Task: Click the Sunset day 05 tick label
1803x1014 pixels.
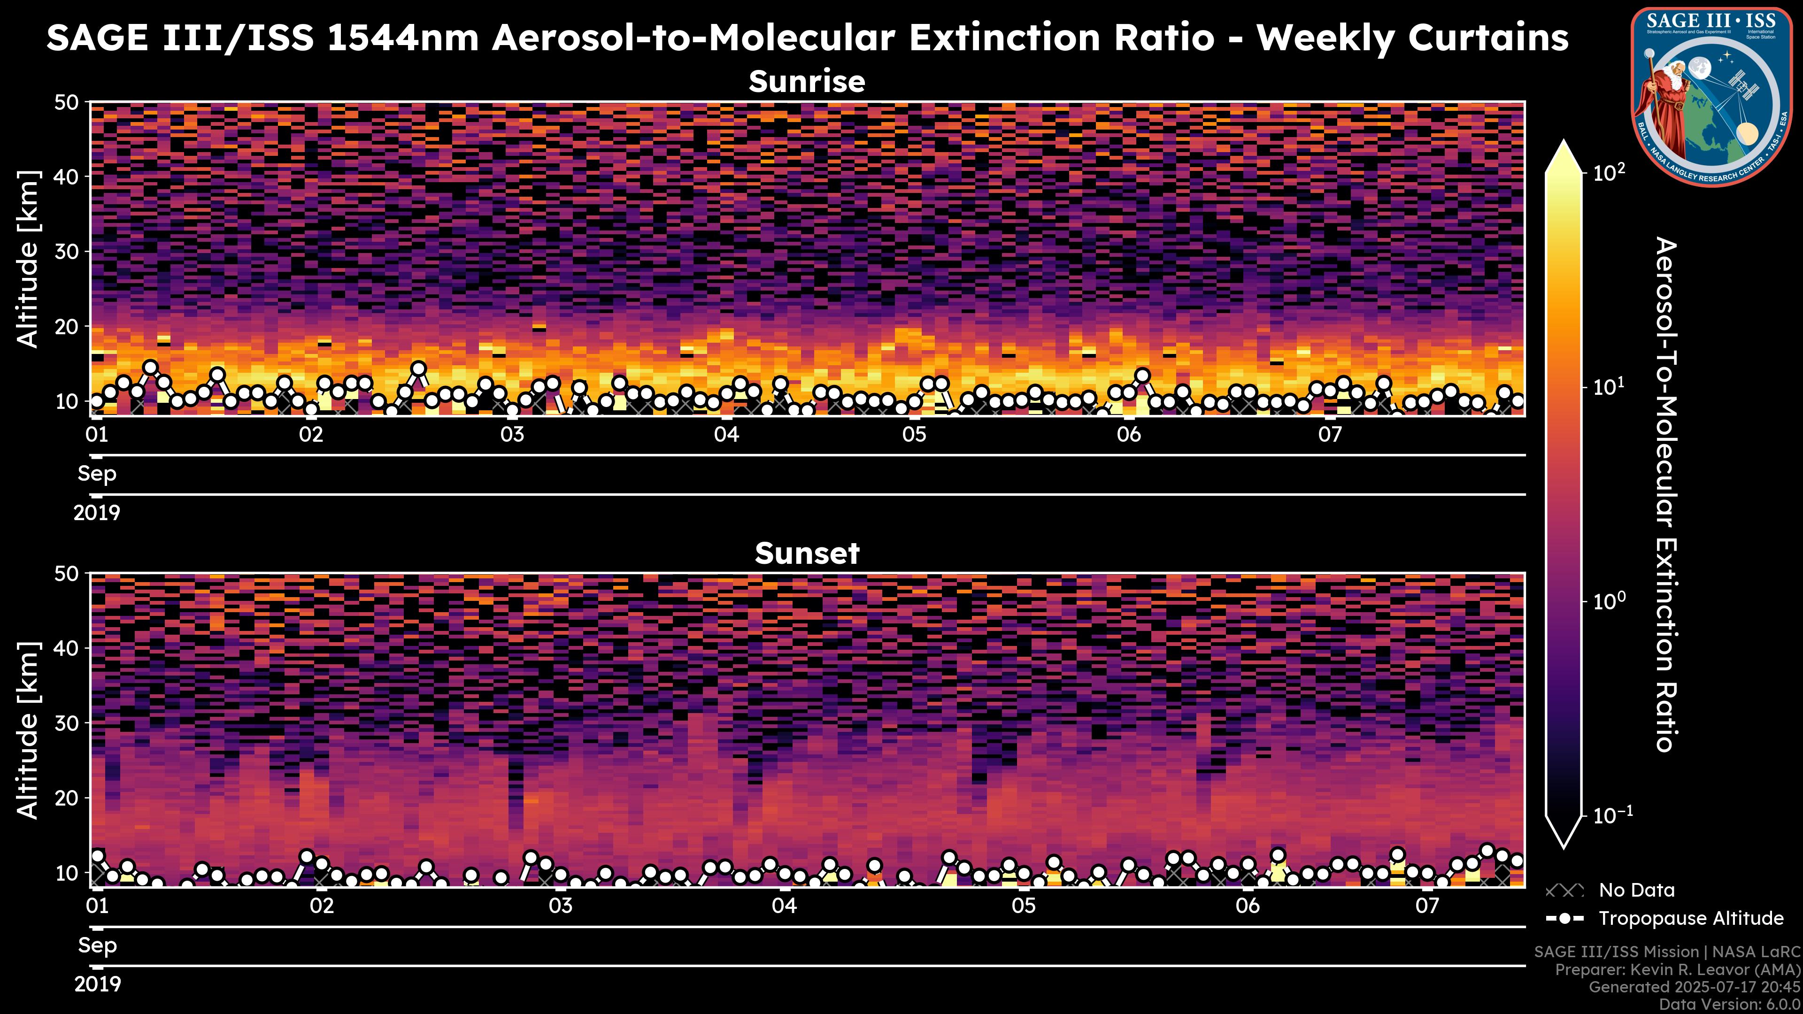Action: (x=1023, y=906)
